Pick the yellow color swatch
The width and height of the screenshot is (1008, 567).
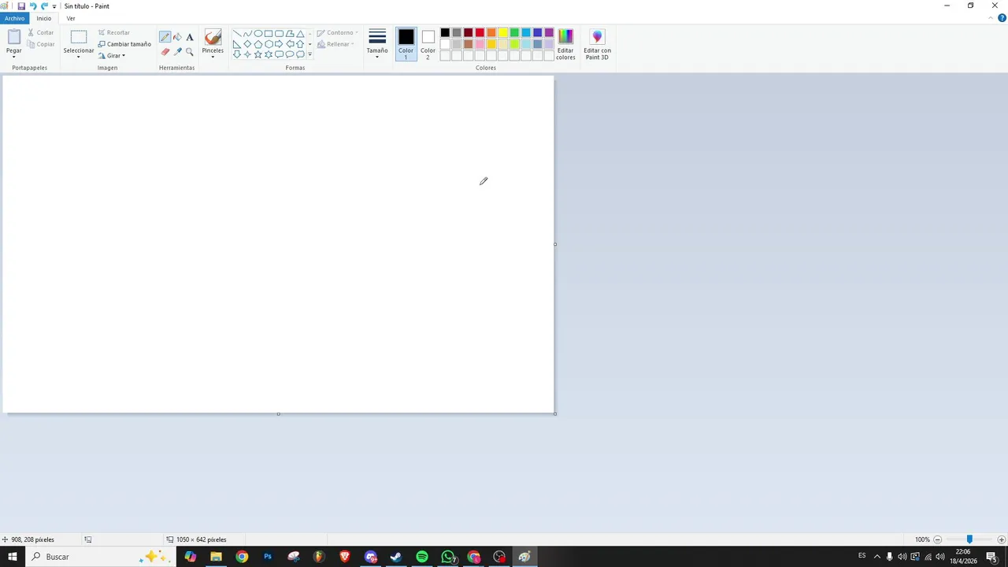[502, 32]
